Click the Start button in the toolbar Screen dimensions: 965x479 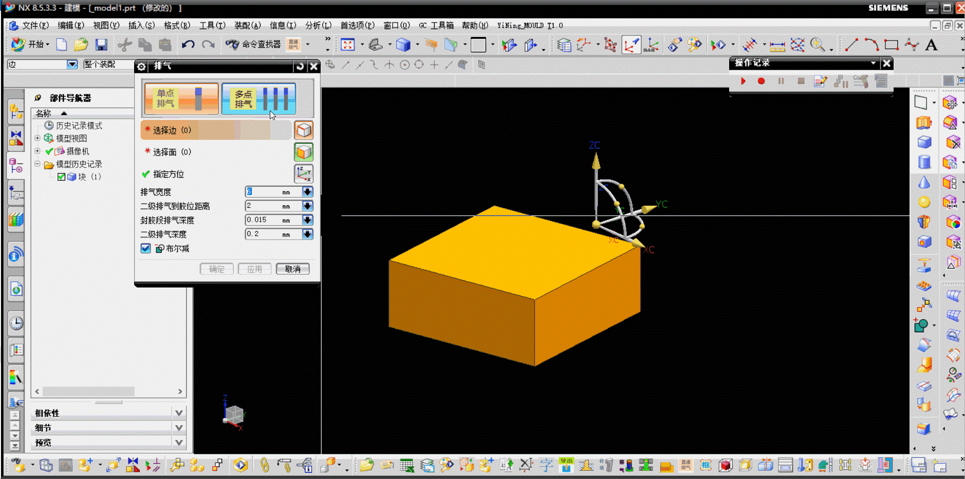click(30, 45)
